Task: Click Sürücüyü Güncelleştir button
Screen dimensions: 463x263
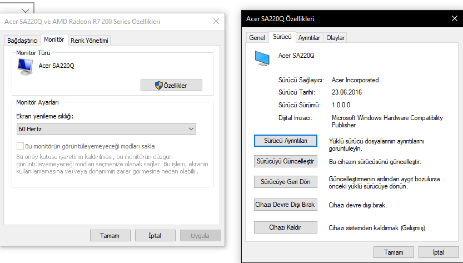Action: pos(286,161)
